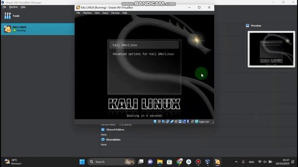Click the mouse integration icon in VM status bar
The height and width of the screenshot is (167, 298).
coord(192,122)
